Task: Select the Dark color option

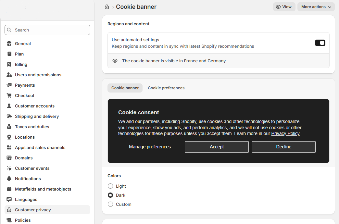Action: 110,195
